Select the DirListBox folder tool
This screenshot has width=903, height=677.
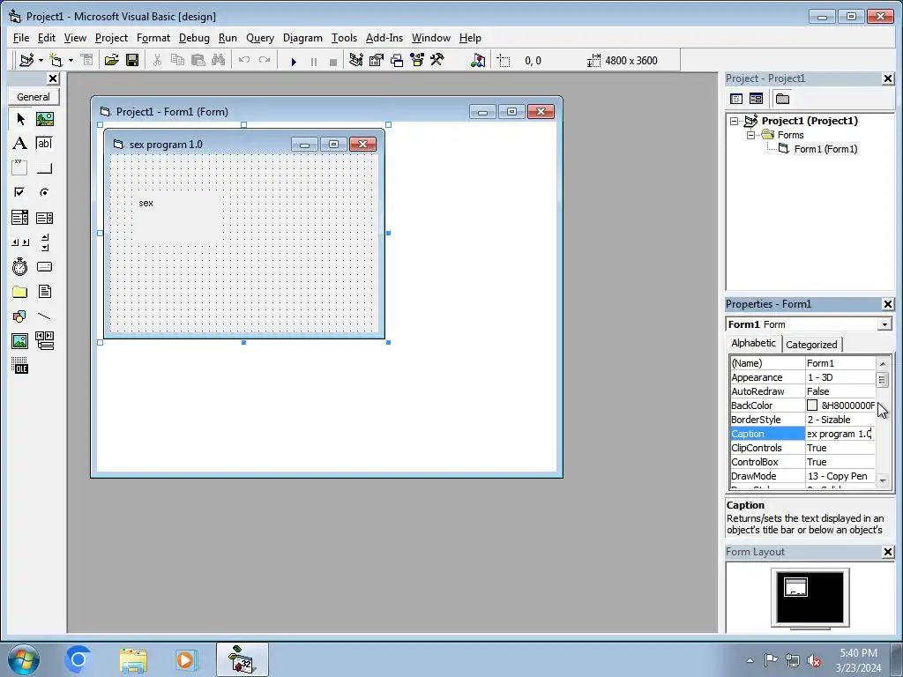tap(20, 292)
